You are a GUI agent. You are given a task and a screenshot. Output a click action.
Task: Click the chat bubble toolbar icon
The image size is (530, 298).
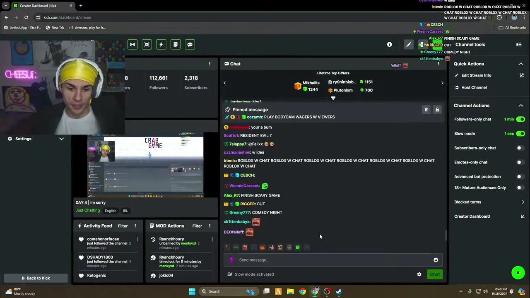point(190,44)
